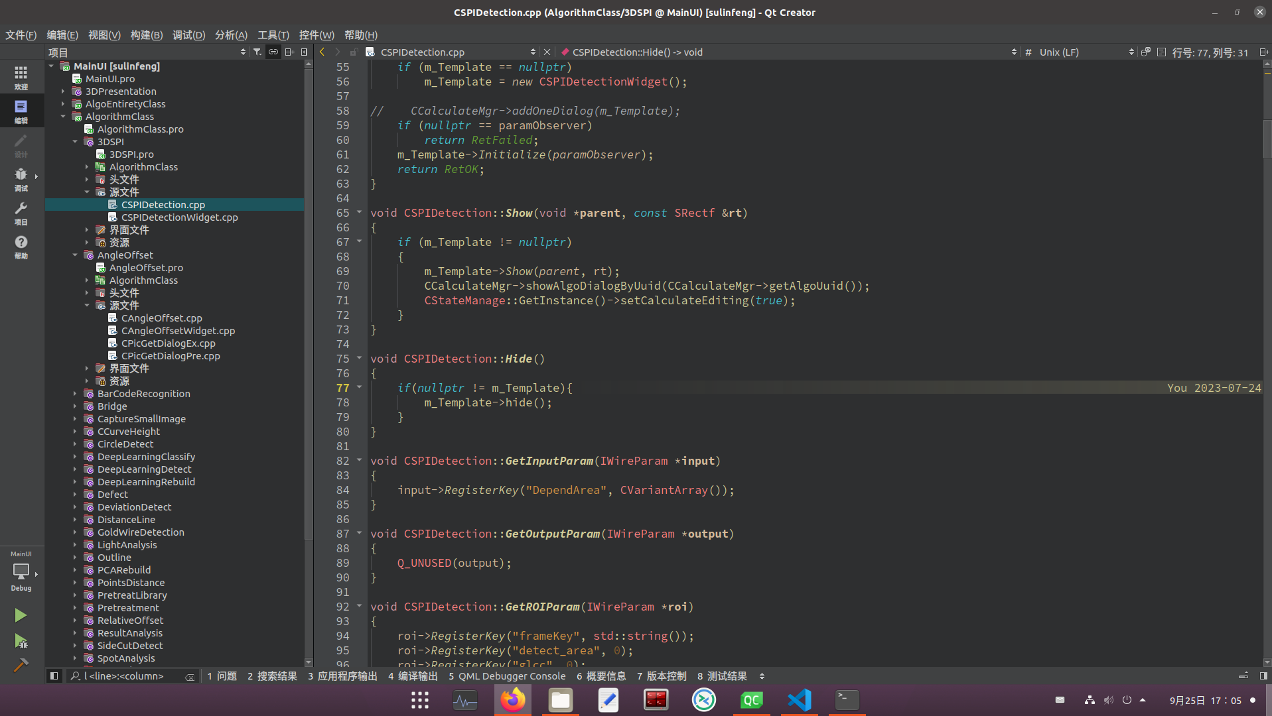Toggle the right sidebar visibility
The image size is (1272, 716).
pyautogui.click(x=1263, y=676)
